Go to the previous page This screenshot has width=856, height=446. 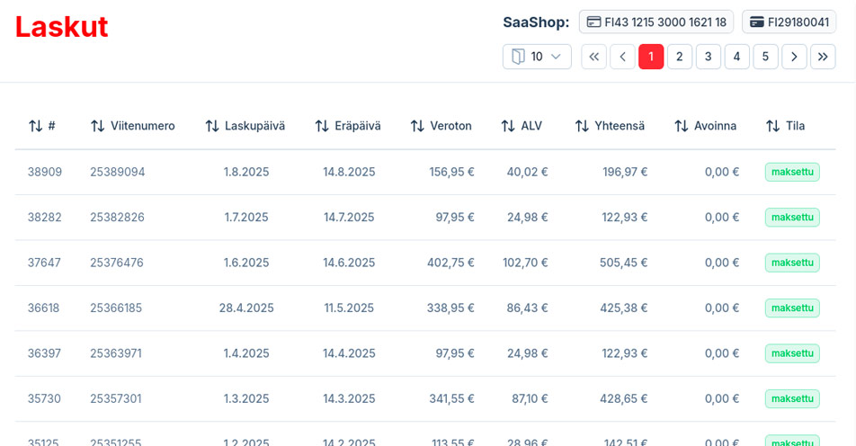[622, 57]
